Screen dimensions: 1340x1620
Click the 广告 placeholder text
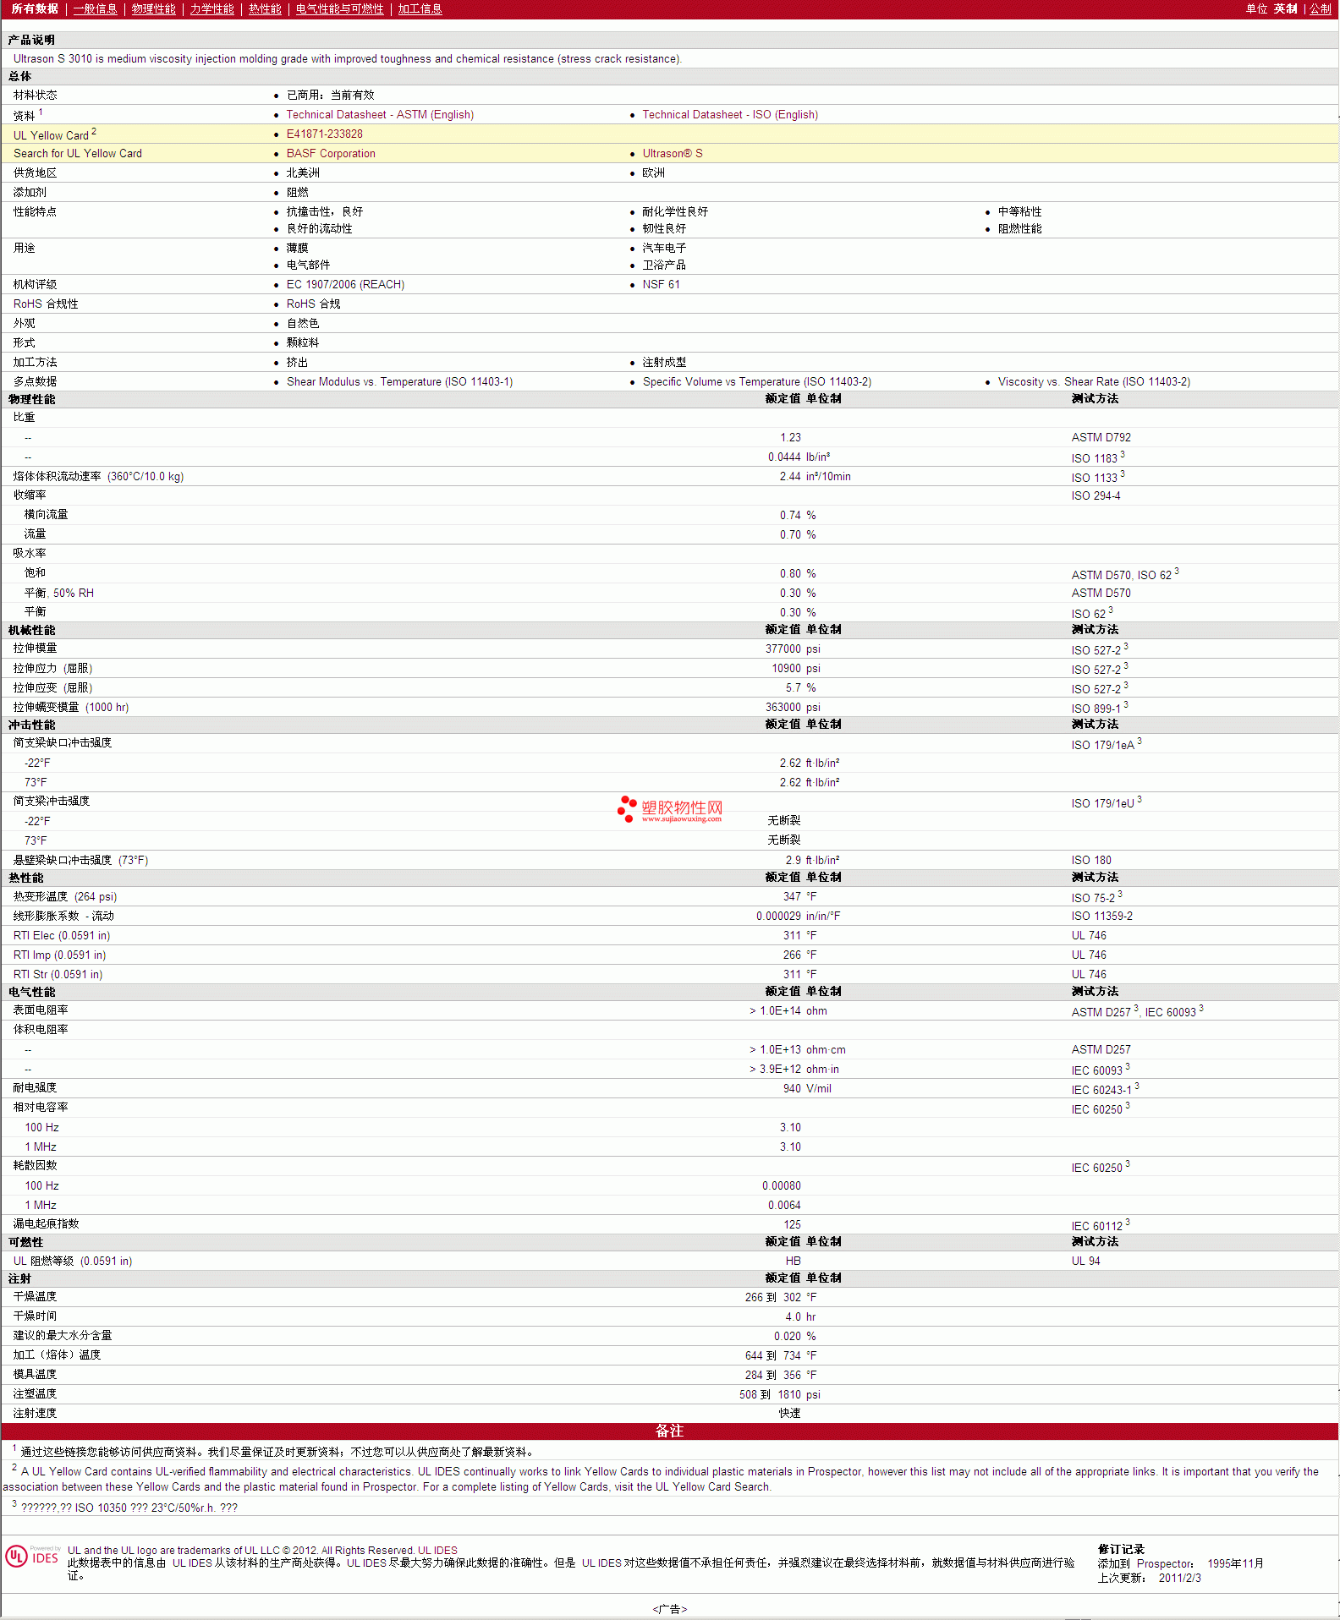point(670,1609)
